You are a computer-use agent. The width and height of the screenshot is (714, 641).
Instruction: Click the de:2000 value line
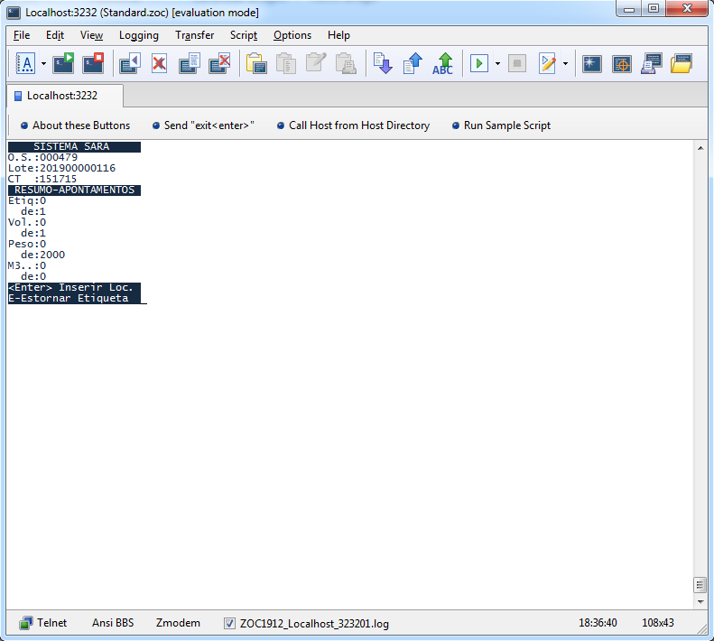pyautogui.click(x=42, y=255)
